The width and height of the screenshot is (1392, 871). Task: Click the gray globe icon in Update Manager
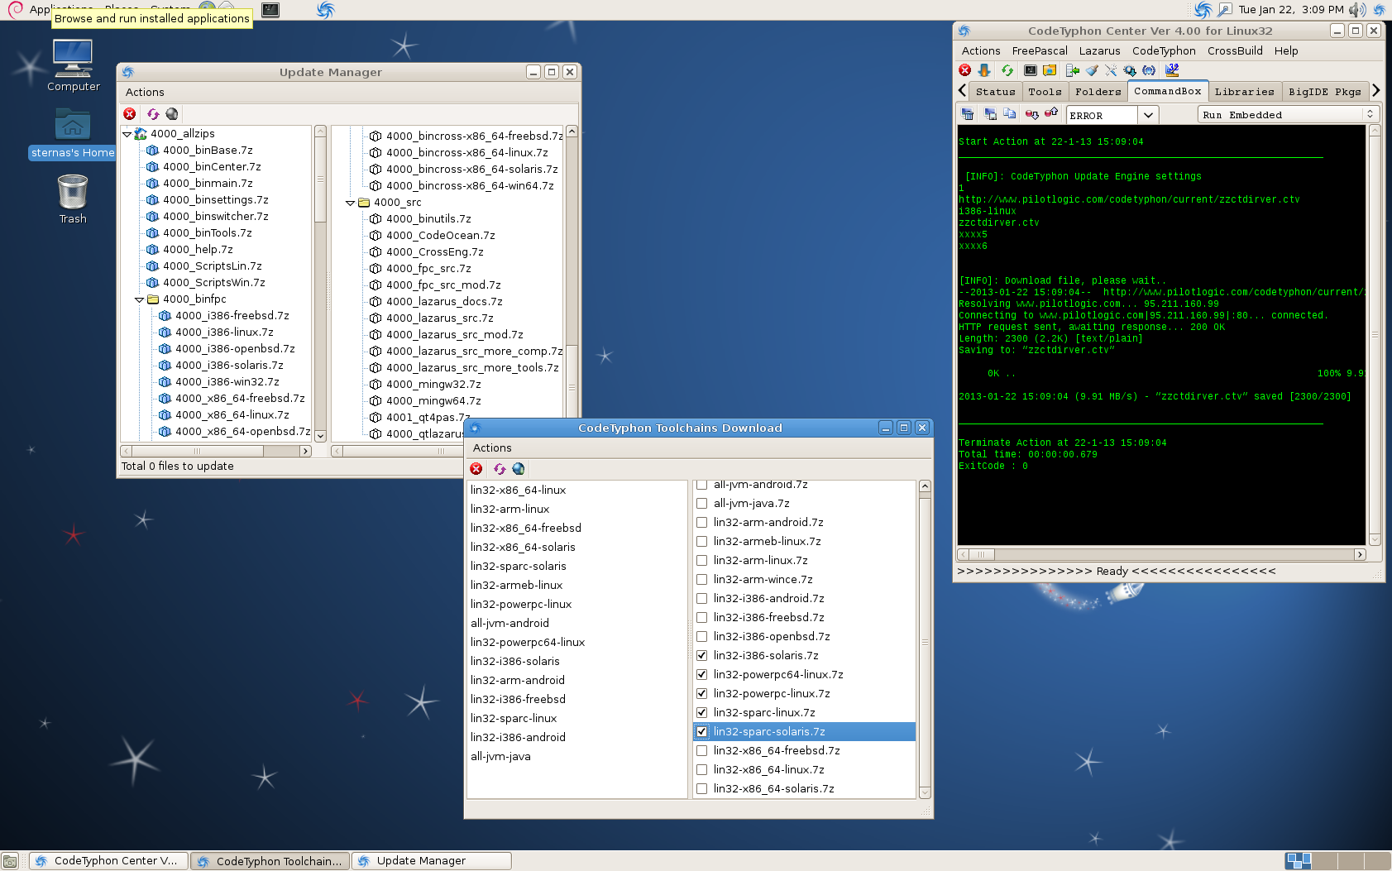(x=172, y=114)
